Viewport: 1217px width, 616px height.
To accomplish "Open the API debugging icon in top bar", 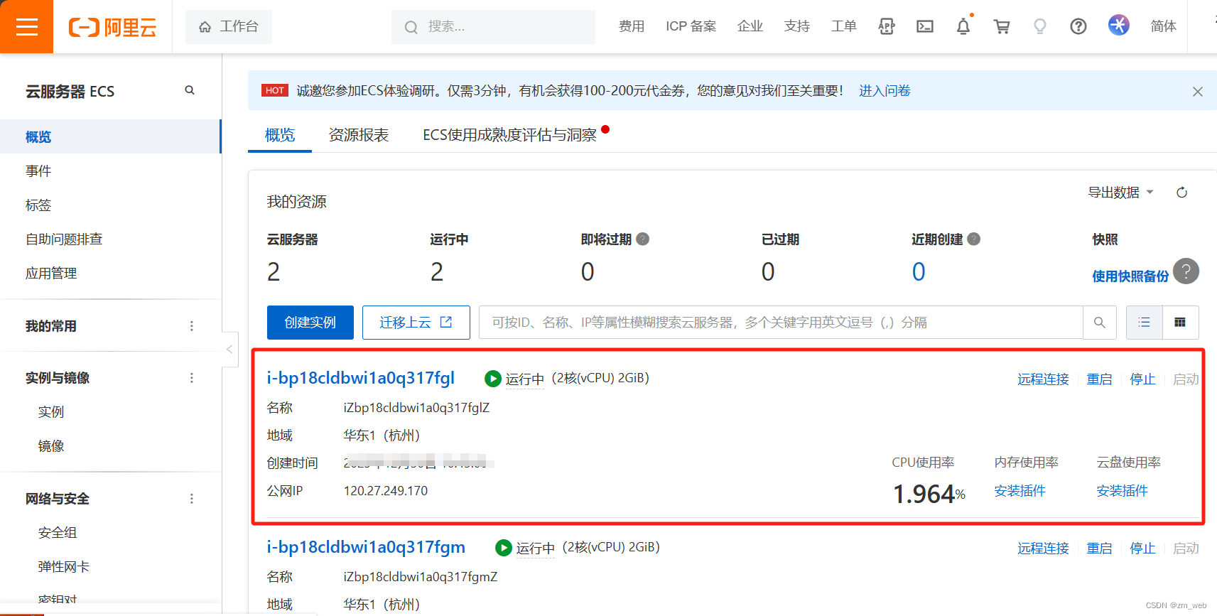I will tap(886, 27).
